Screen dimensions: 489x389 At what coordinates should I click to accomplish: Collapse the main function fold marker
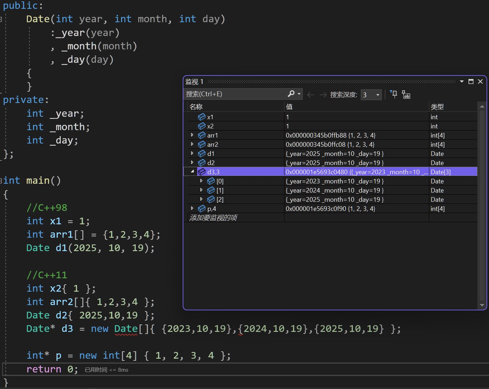point(1,181)
